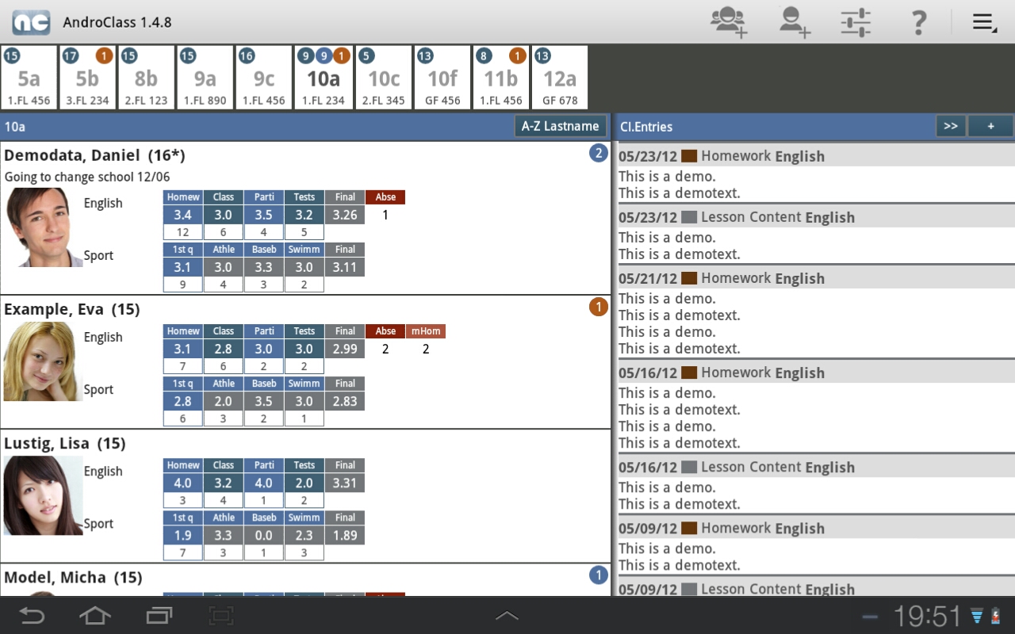Open the recent apps button
1015x634 pixels.
click(x=159, y=615)
